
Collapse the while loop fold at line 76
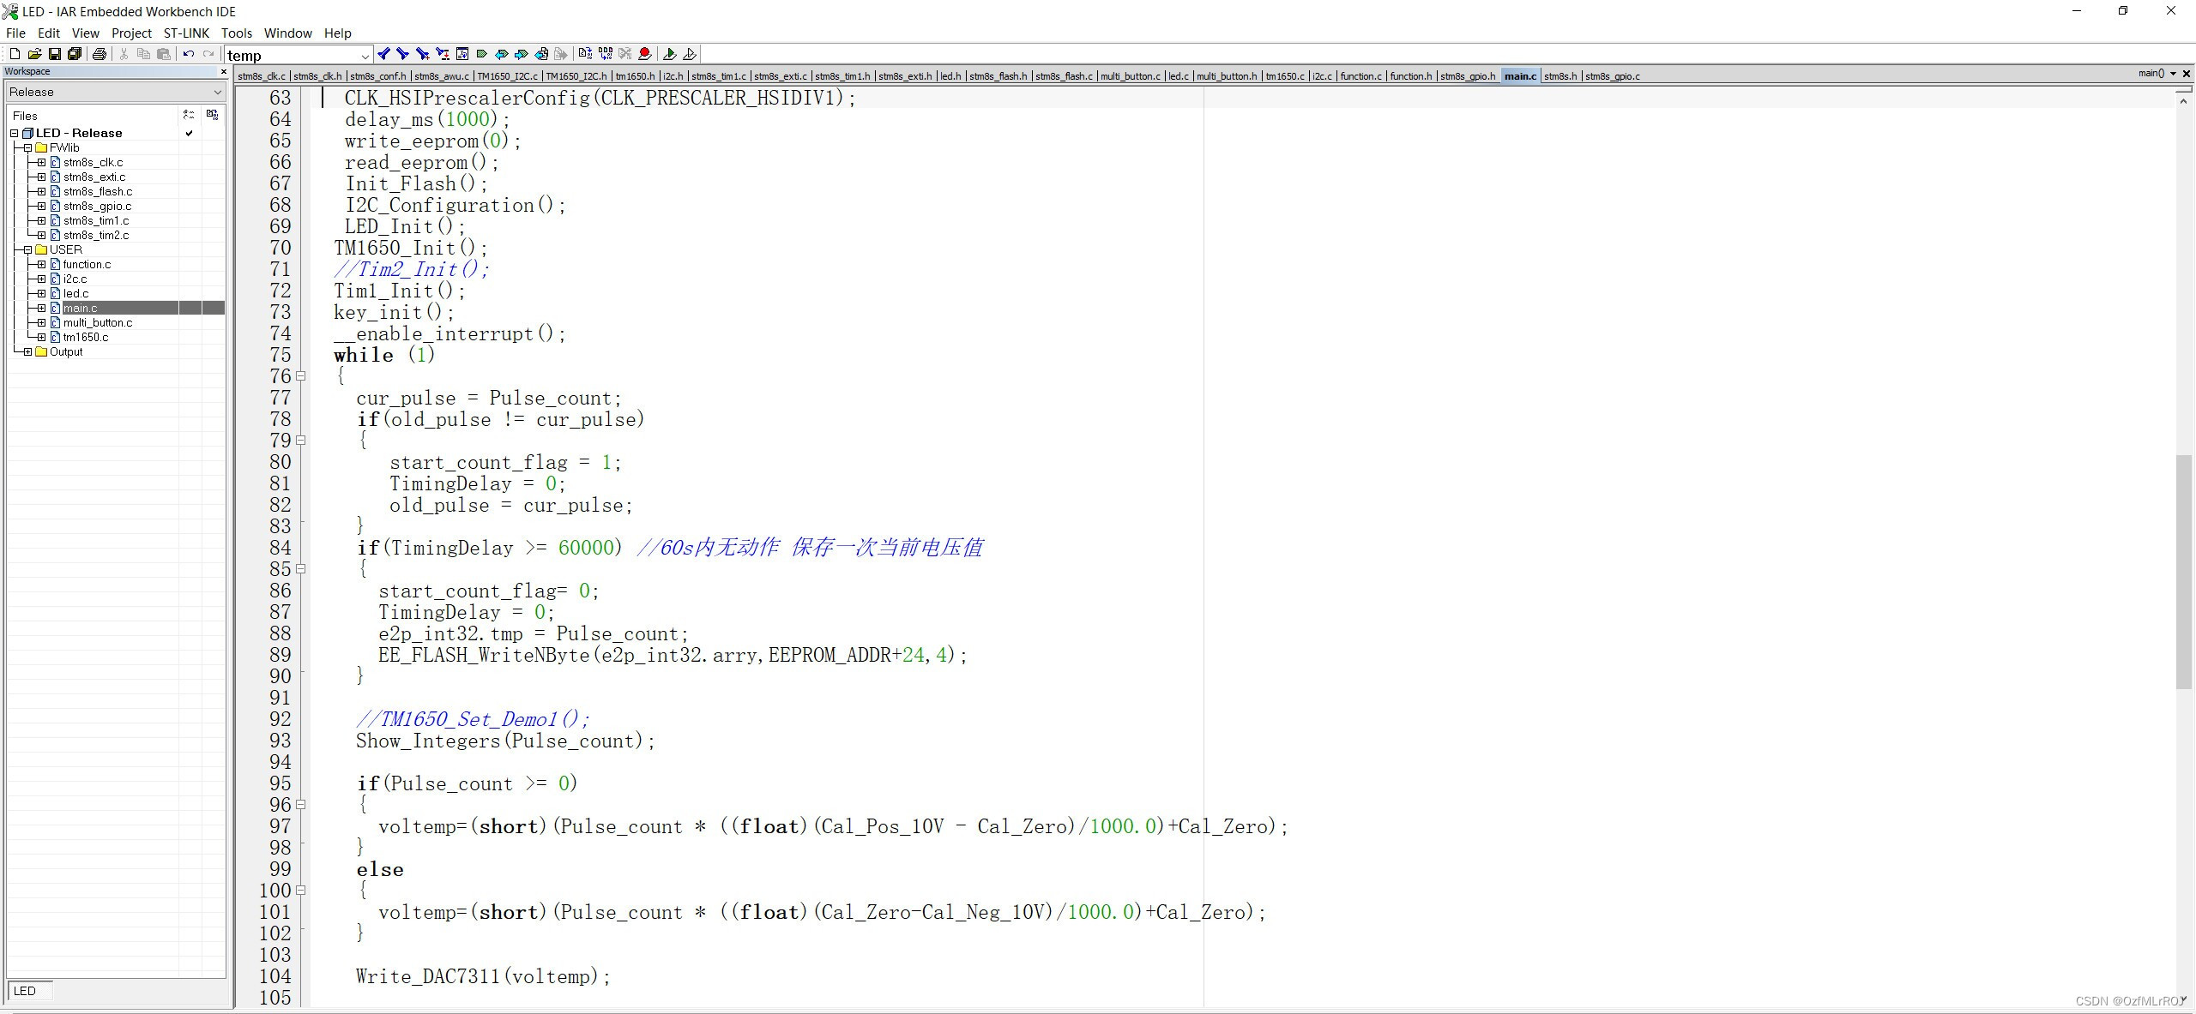click(x=300, y=376)
